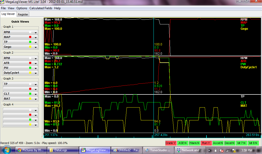Click the 257.429s cursor time marker

pos(161,135)
